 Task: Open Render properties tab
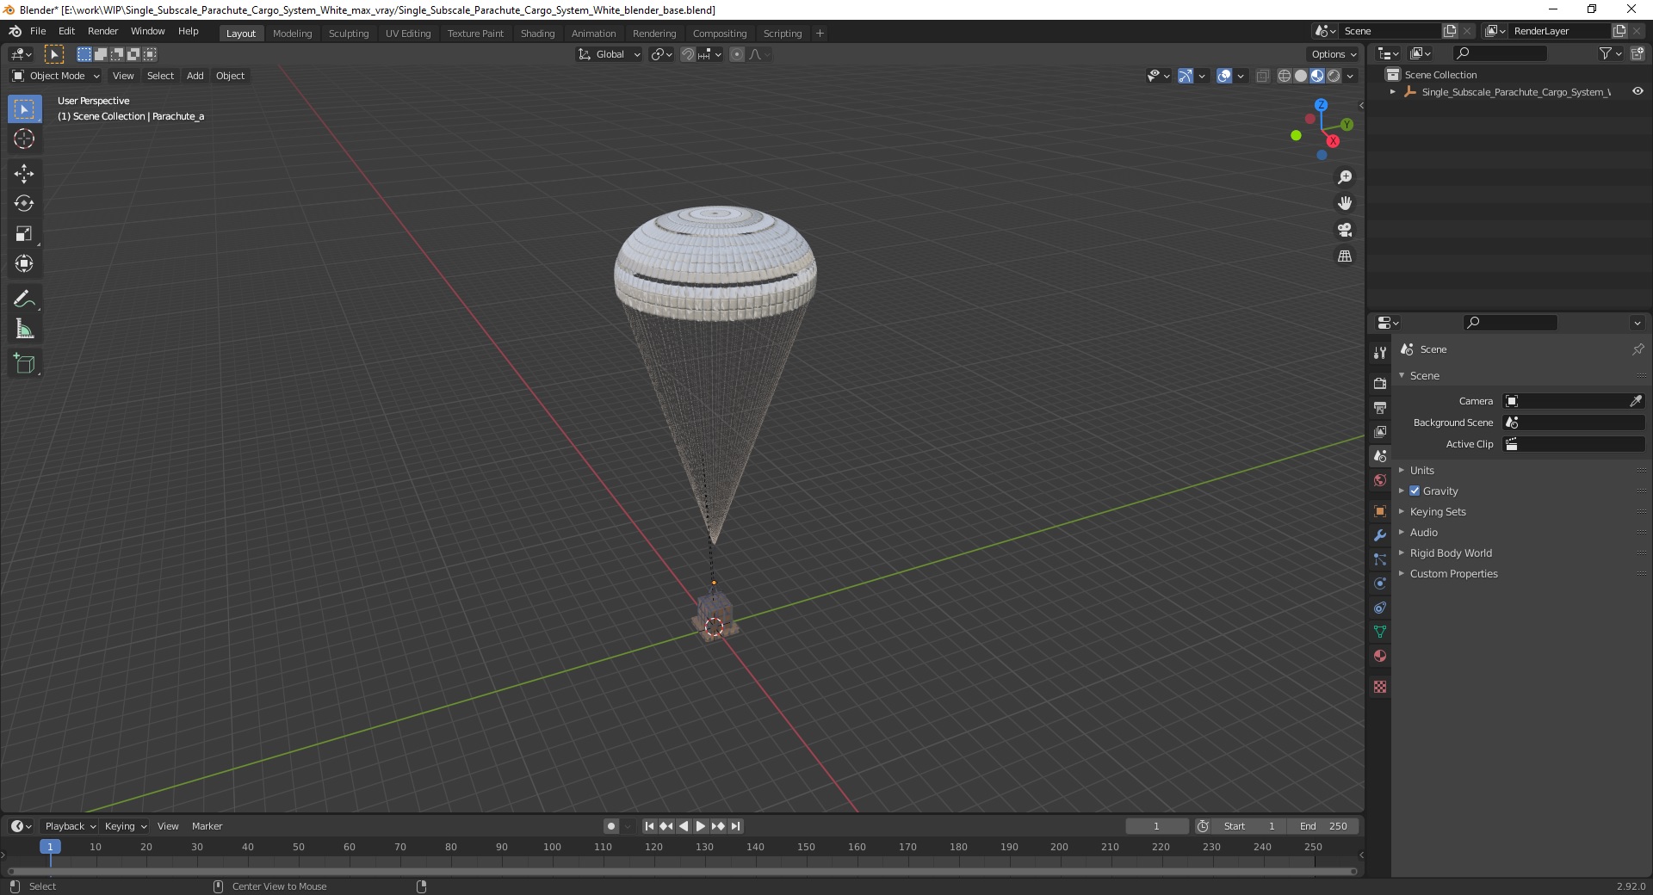1380,383
